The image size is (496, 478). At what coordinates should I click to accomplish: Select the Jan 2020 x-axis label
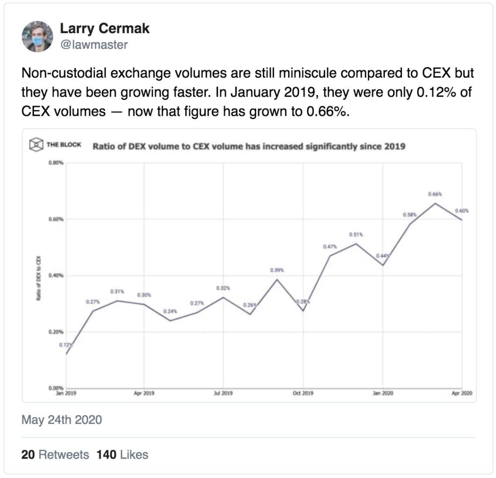tap(383, 394)
